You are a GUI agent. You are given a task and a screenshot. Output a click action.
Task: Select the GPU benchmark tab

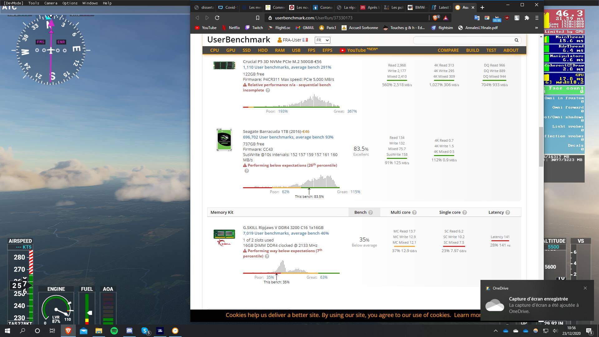point(231,50)
